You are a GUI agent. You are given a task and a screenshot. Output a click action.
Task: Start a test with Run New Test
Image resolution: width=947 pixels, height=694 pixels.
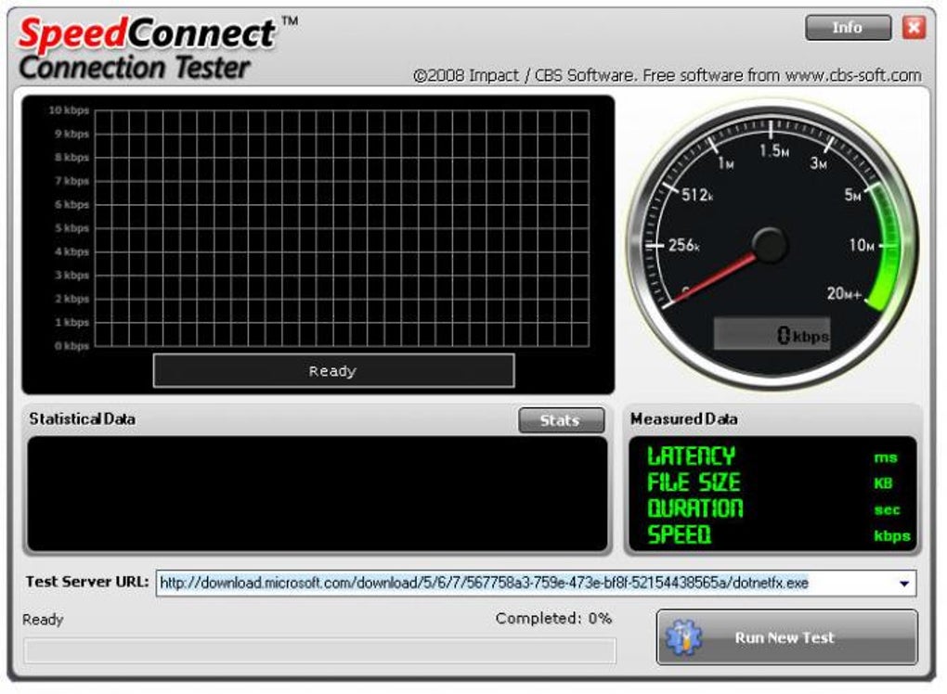tap(787, 637)
